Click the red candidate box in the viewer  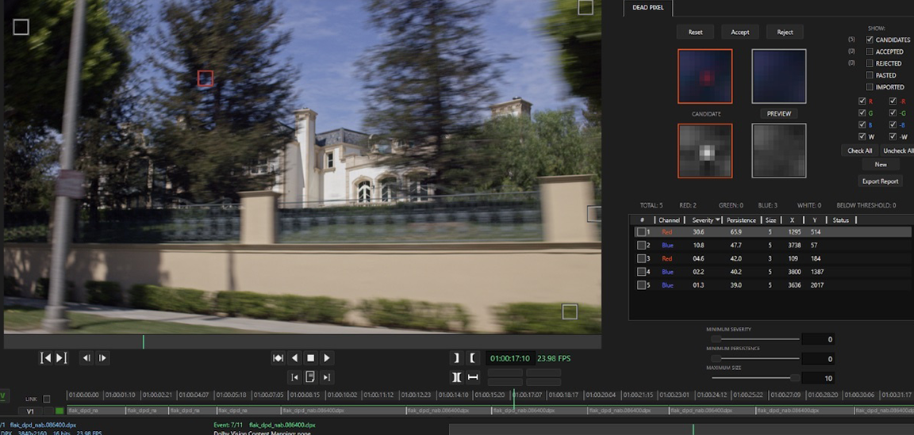(205, 78)
